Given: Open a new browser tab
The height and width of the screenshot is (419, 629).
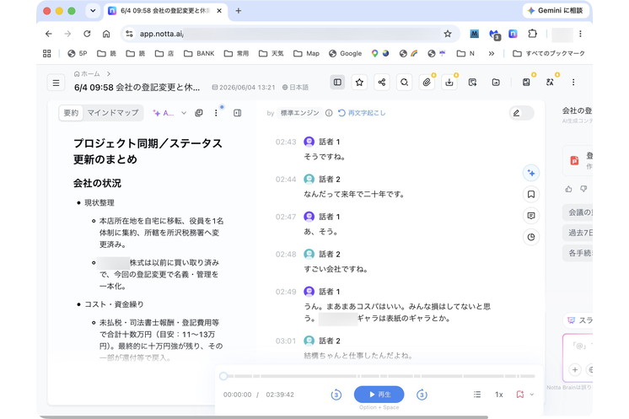Looking at the screenshot, I should pos(239,11).
